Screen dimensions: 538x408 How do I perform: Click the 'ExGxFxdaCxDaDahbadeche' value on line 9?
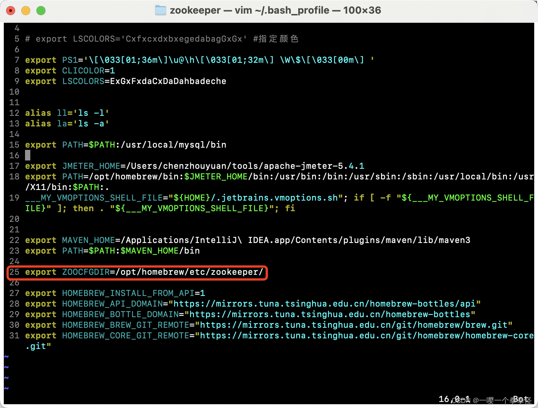point(168,81)
